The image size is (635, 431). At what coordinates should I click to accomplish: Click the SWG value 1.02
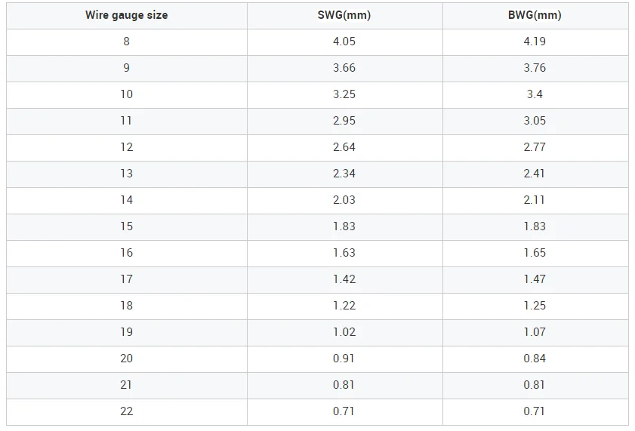click(344, 332)
